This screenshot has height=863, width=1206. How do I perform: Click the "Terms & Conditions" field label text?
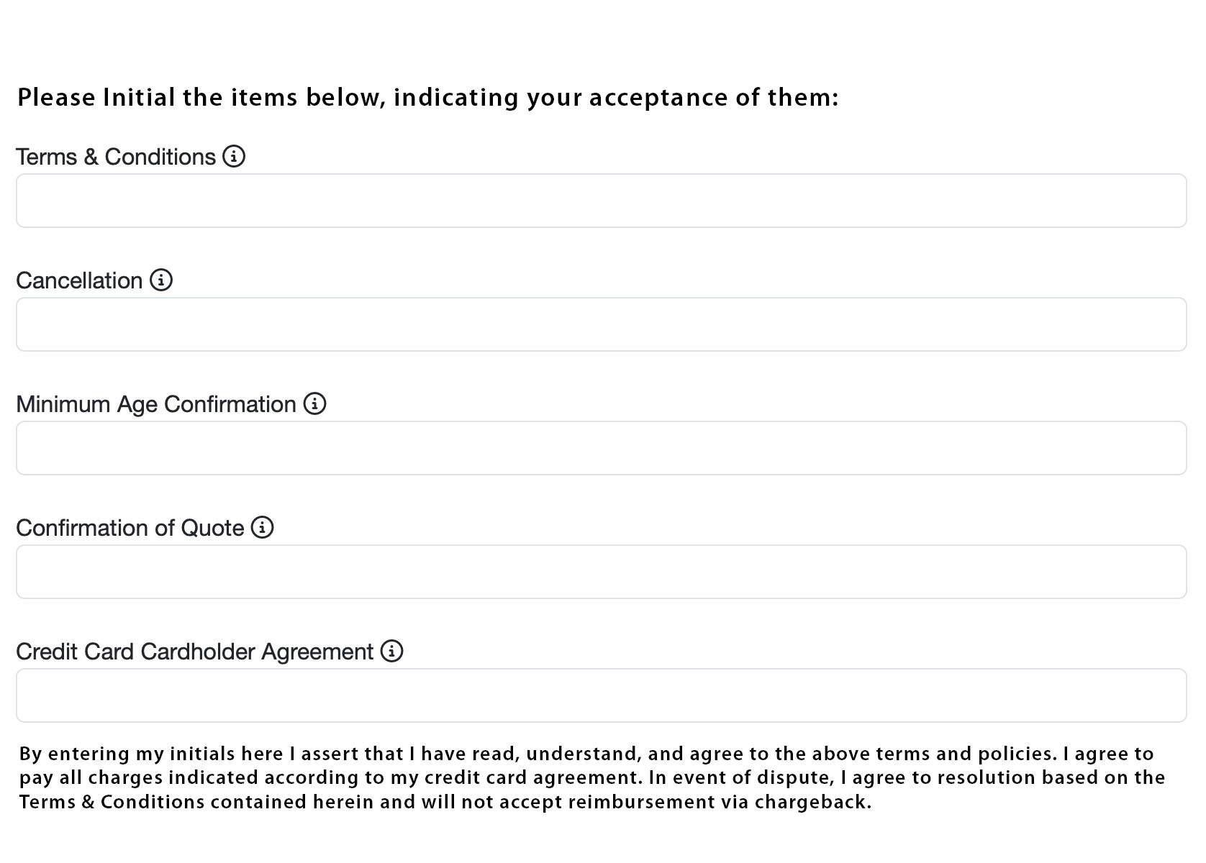coord(116,157)
